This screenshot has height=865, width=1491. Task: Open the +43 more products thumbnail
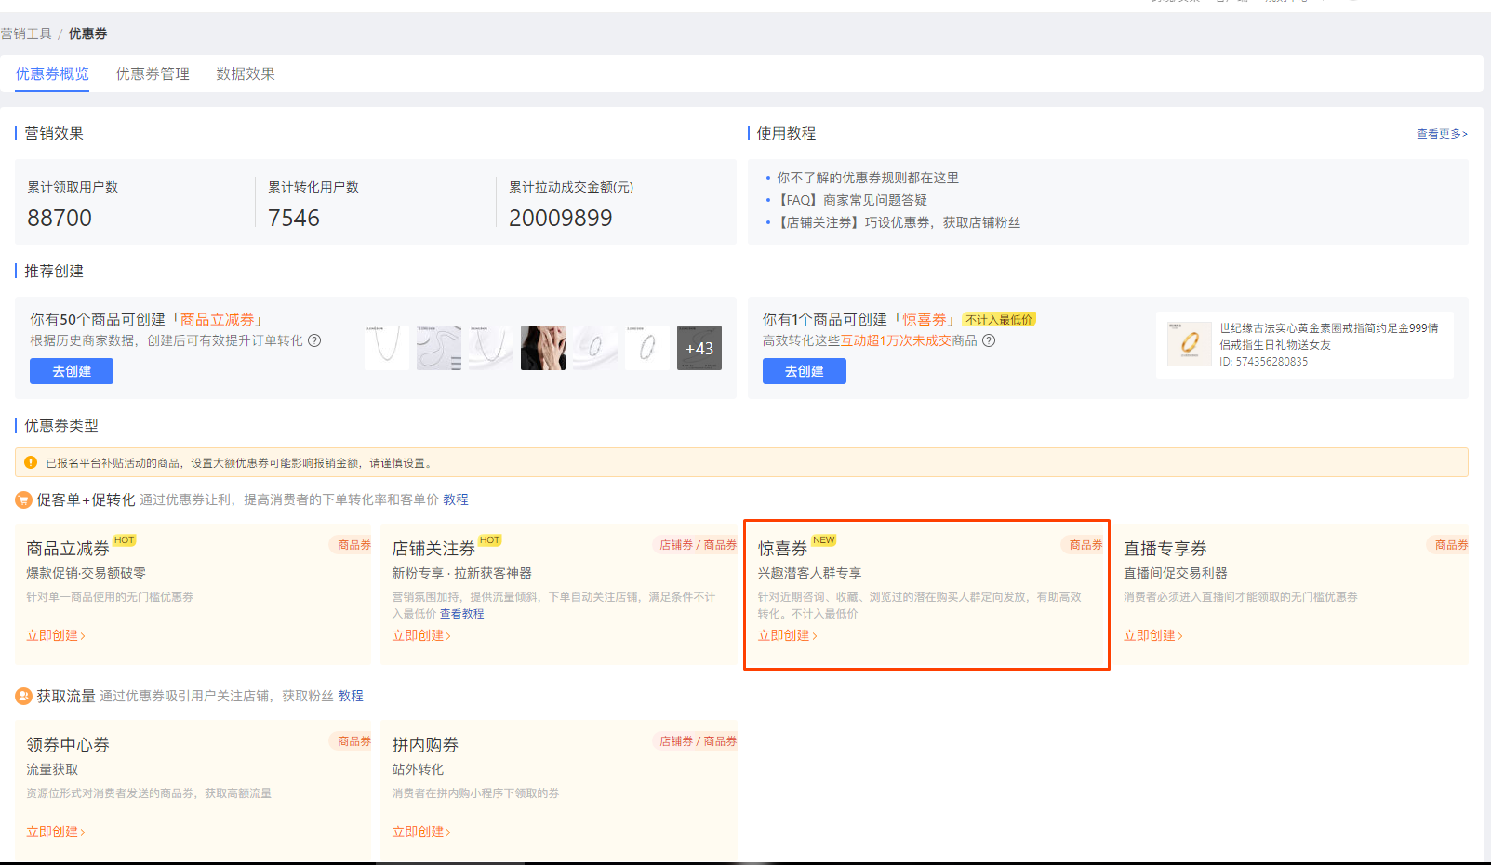pos(699,348)
